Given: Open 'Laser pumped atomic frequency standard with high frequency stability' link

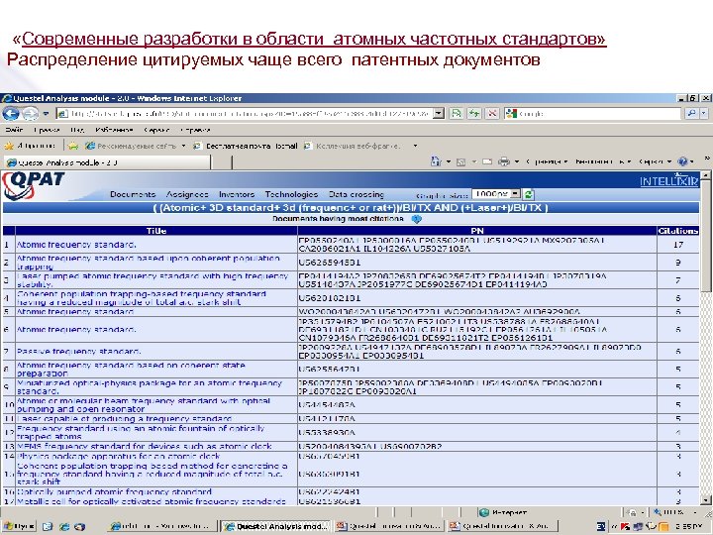Looking at the screenshot, I should click(153, 280).
